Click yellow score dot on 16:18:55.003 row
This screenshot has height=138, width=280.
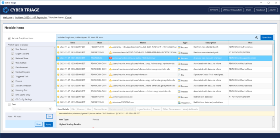(x=58, y=53)
